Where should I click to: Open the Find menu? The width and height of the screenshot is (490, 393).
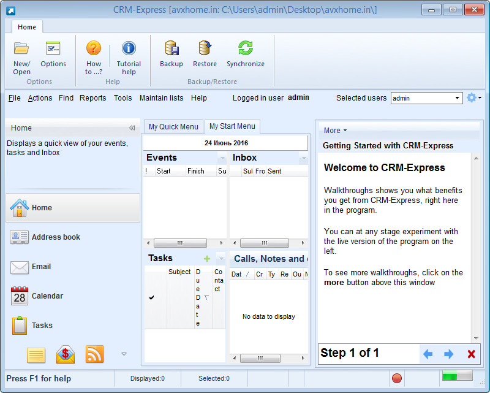tap(66, 98)
